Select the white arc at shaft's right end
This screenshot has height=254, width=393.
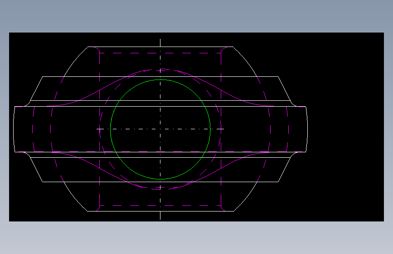coord(307,129)
